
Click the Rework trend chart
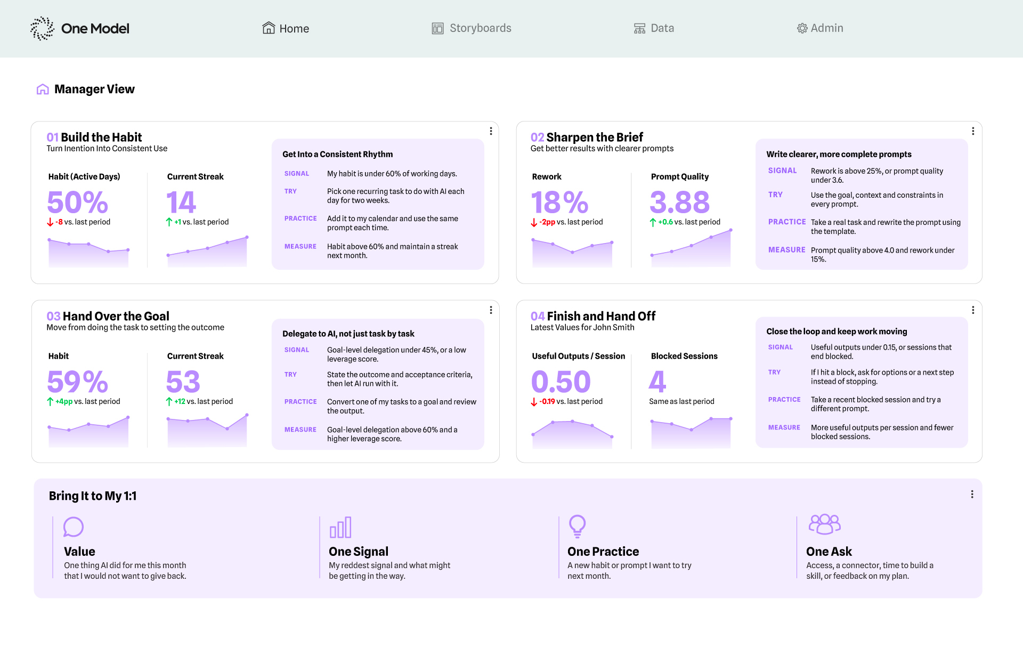[x=572, y=253]
